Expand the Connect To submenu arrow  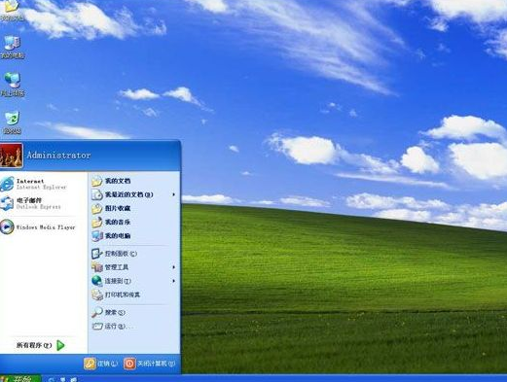point(174,281)
